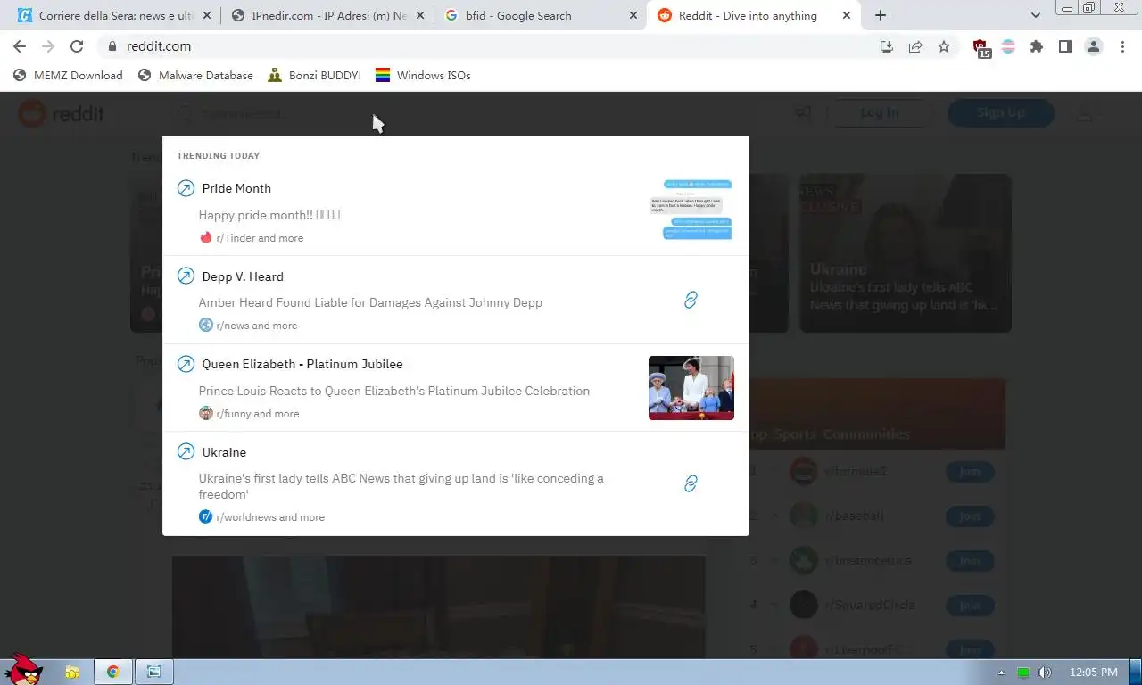Click the site lock icon in address bar
Image resolution: width=1142 pixels, height=685 pixels.
coord(112,46)
